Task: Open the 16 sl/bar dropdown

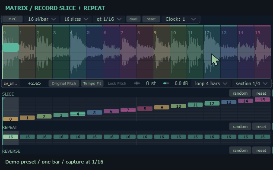Action: pyautogui.click(x=42, y=19)
